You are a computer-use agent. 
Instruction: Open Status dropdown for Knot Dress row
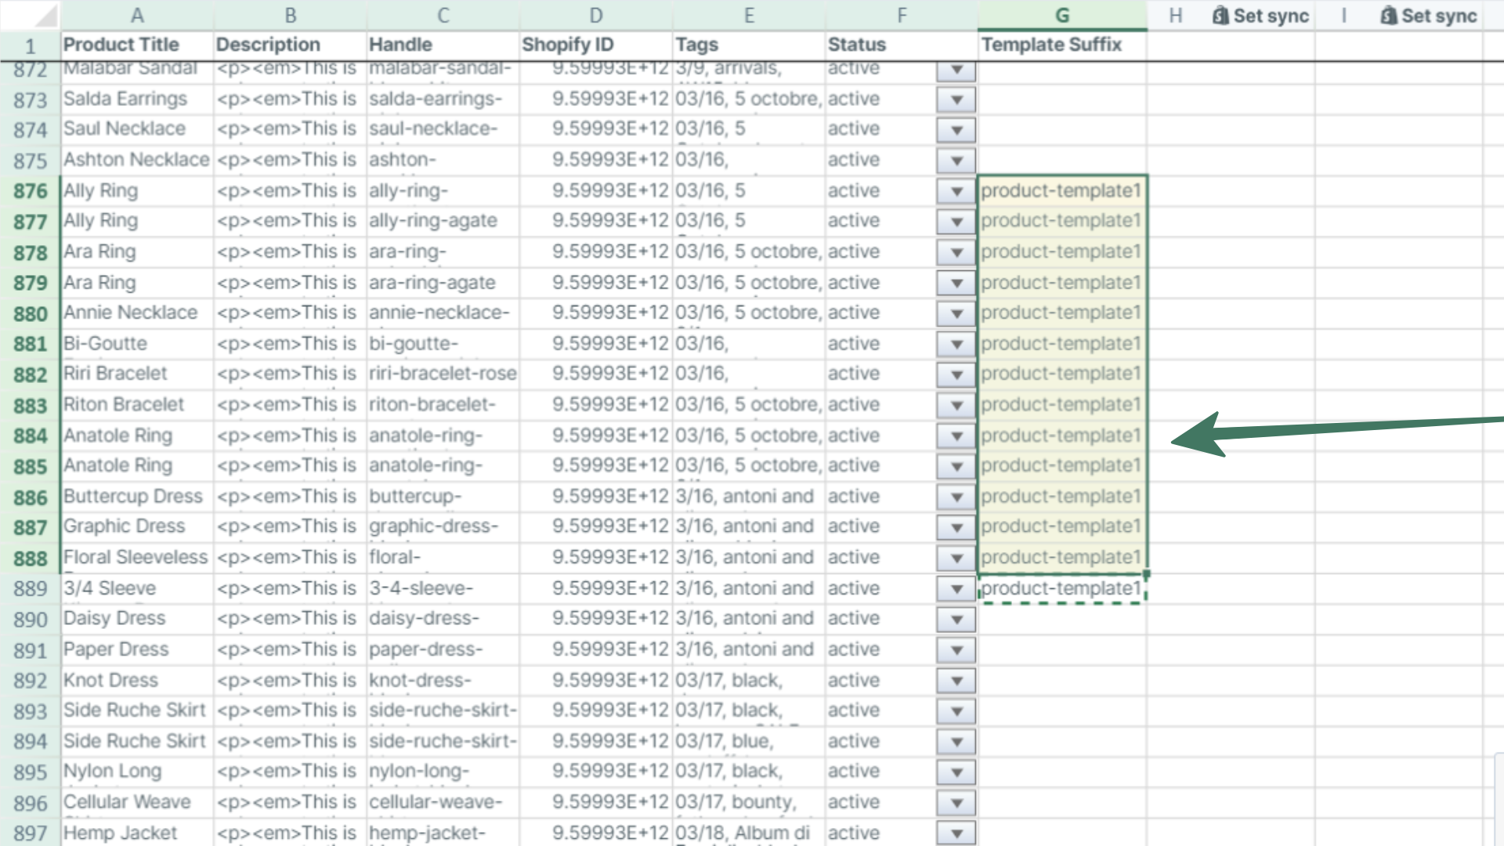pos(956,681)
